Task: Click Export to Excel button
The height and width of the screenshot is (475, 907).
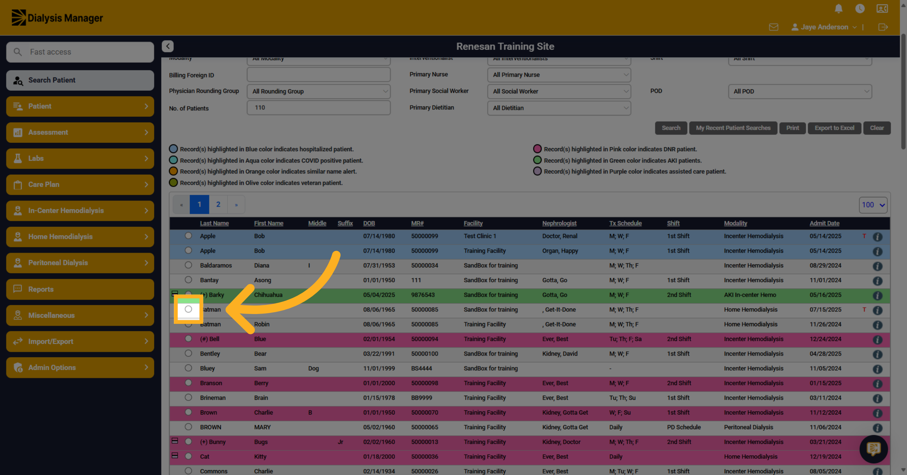Action: tap(834, 128)
